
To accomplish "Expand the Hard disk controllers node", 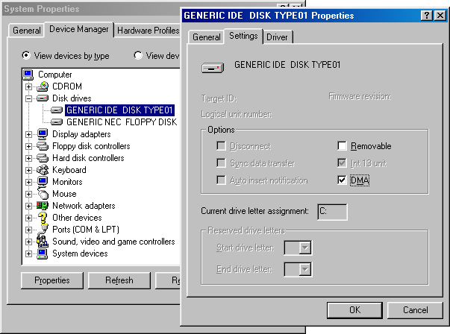I will pos(28,158).
